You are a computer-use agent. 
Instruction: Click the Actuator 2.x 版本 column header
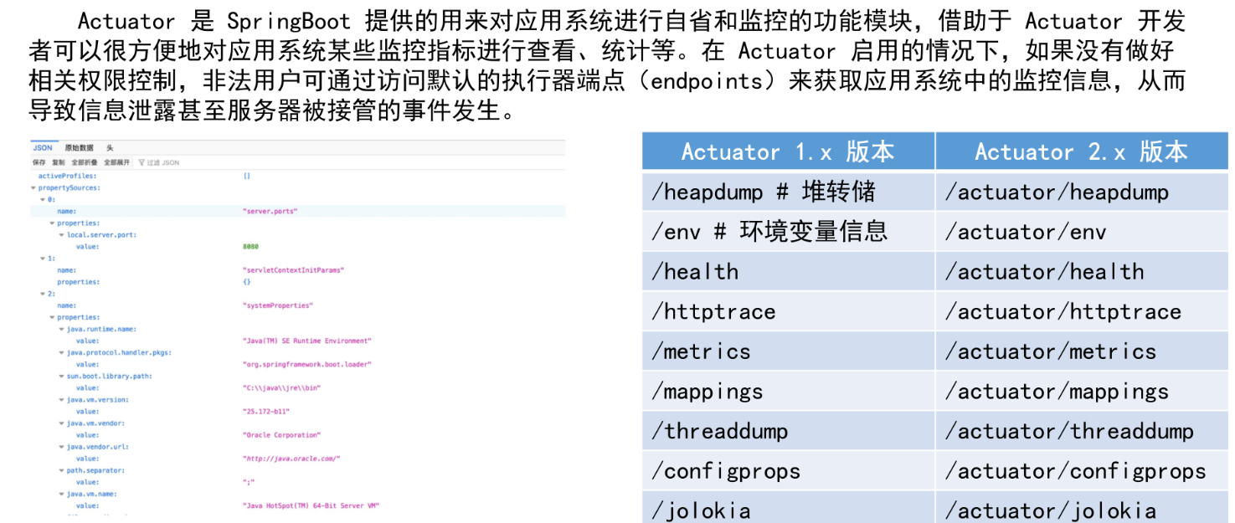coord(1080,151)
